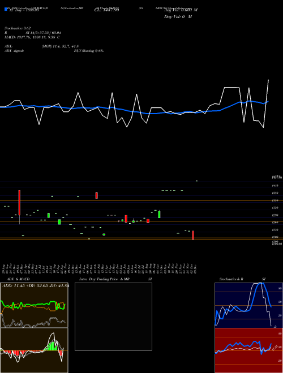Click the 1419 price axis label
The image size is (283, 373).
click(x=275, y=185)
